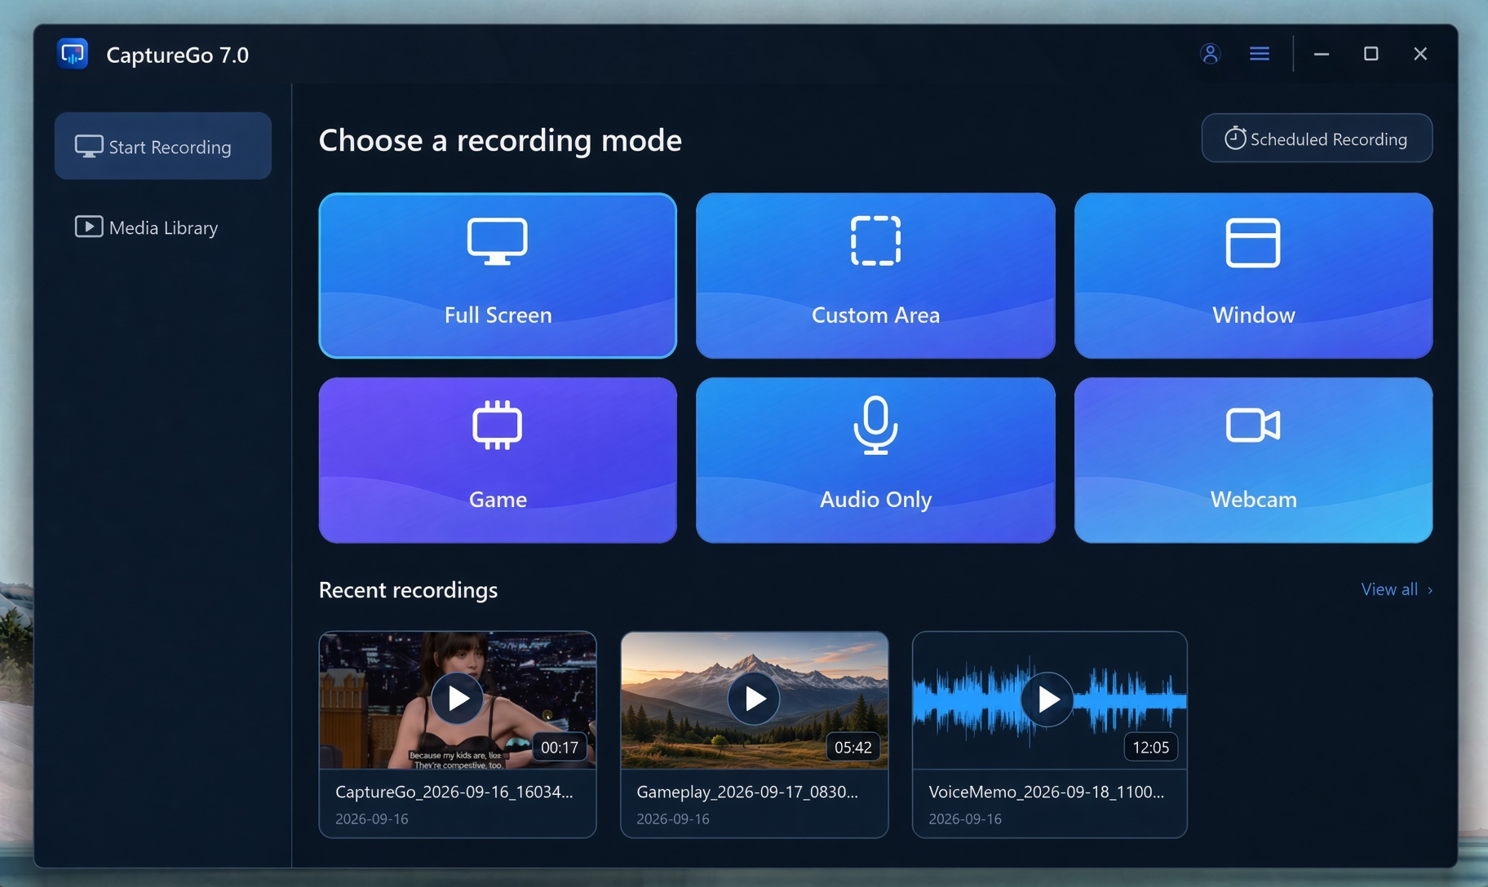The image size is (1488, 887).
Task: Click the 00:17 duration badge
Action: pyautogui.click(x=560, y=747)
